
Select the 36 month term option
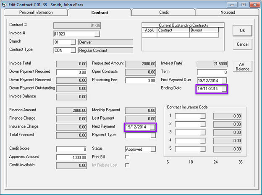tap(240, 162)
